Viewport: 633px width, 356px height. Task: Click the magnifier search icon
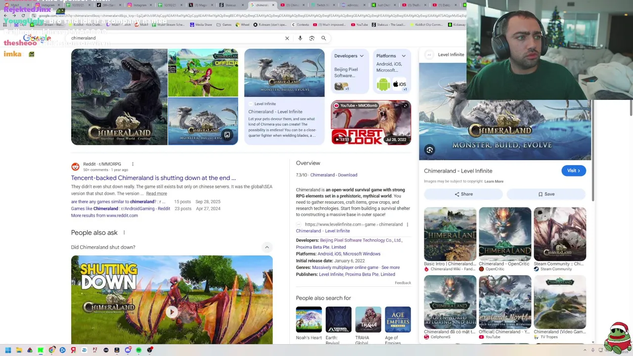point(323,38)
